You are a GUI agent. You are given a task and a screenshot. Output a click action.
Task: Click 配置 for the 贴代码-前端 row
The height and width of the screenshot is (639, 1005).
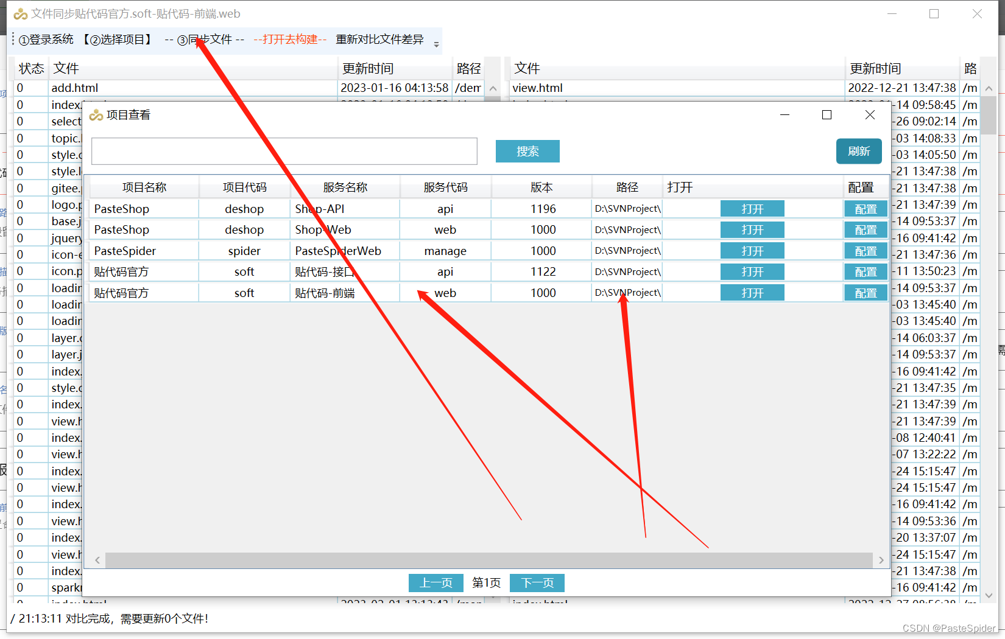(866, 293)
